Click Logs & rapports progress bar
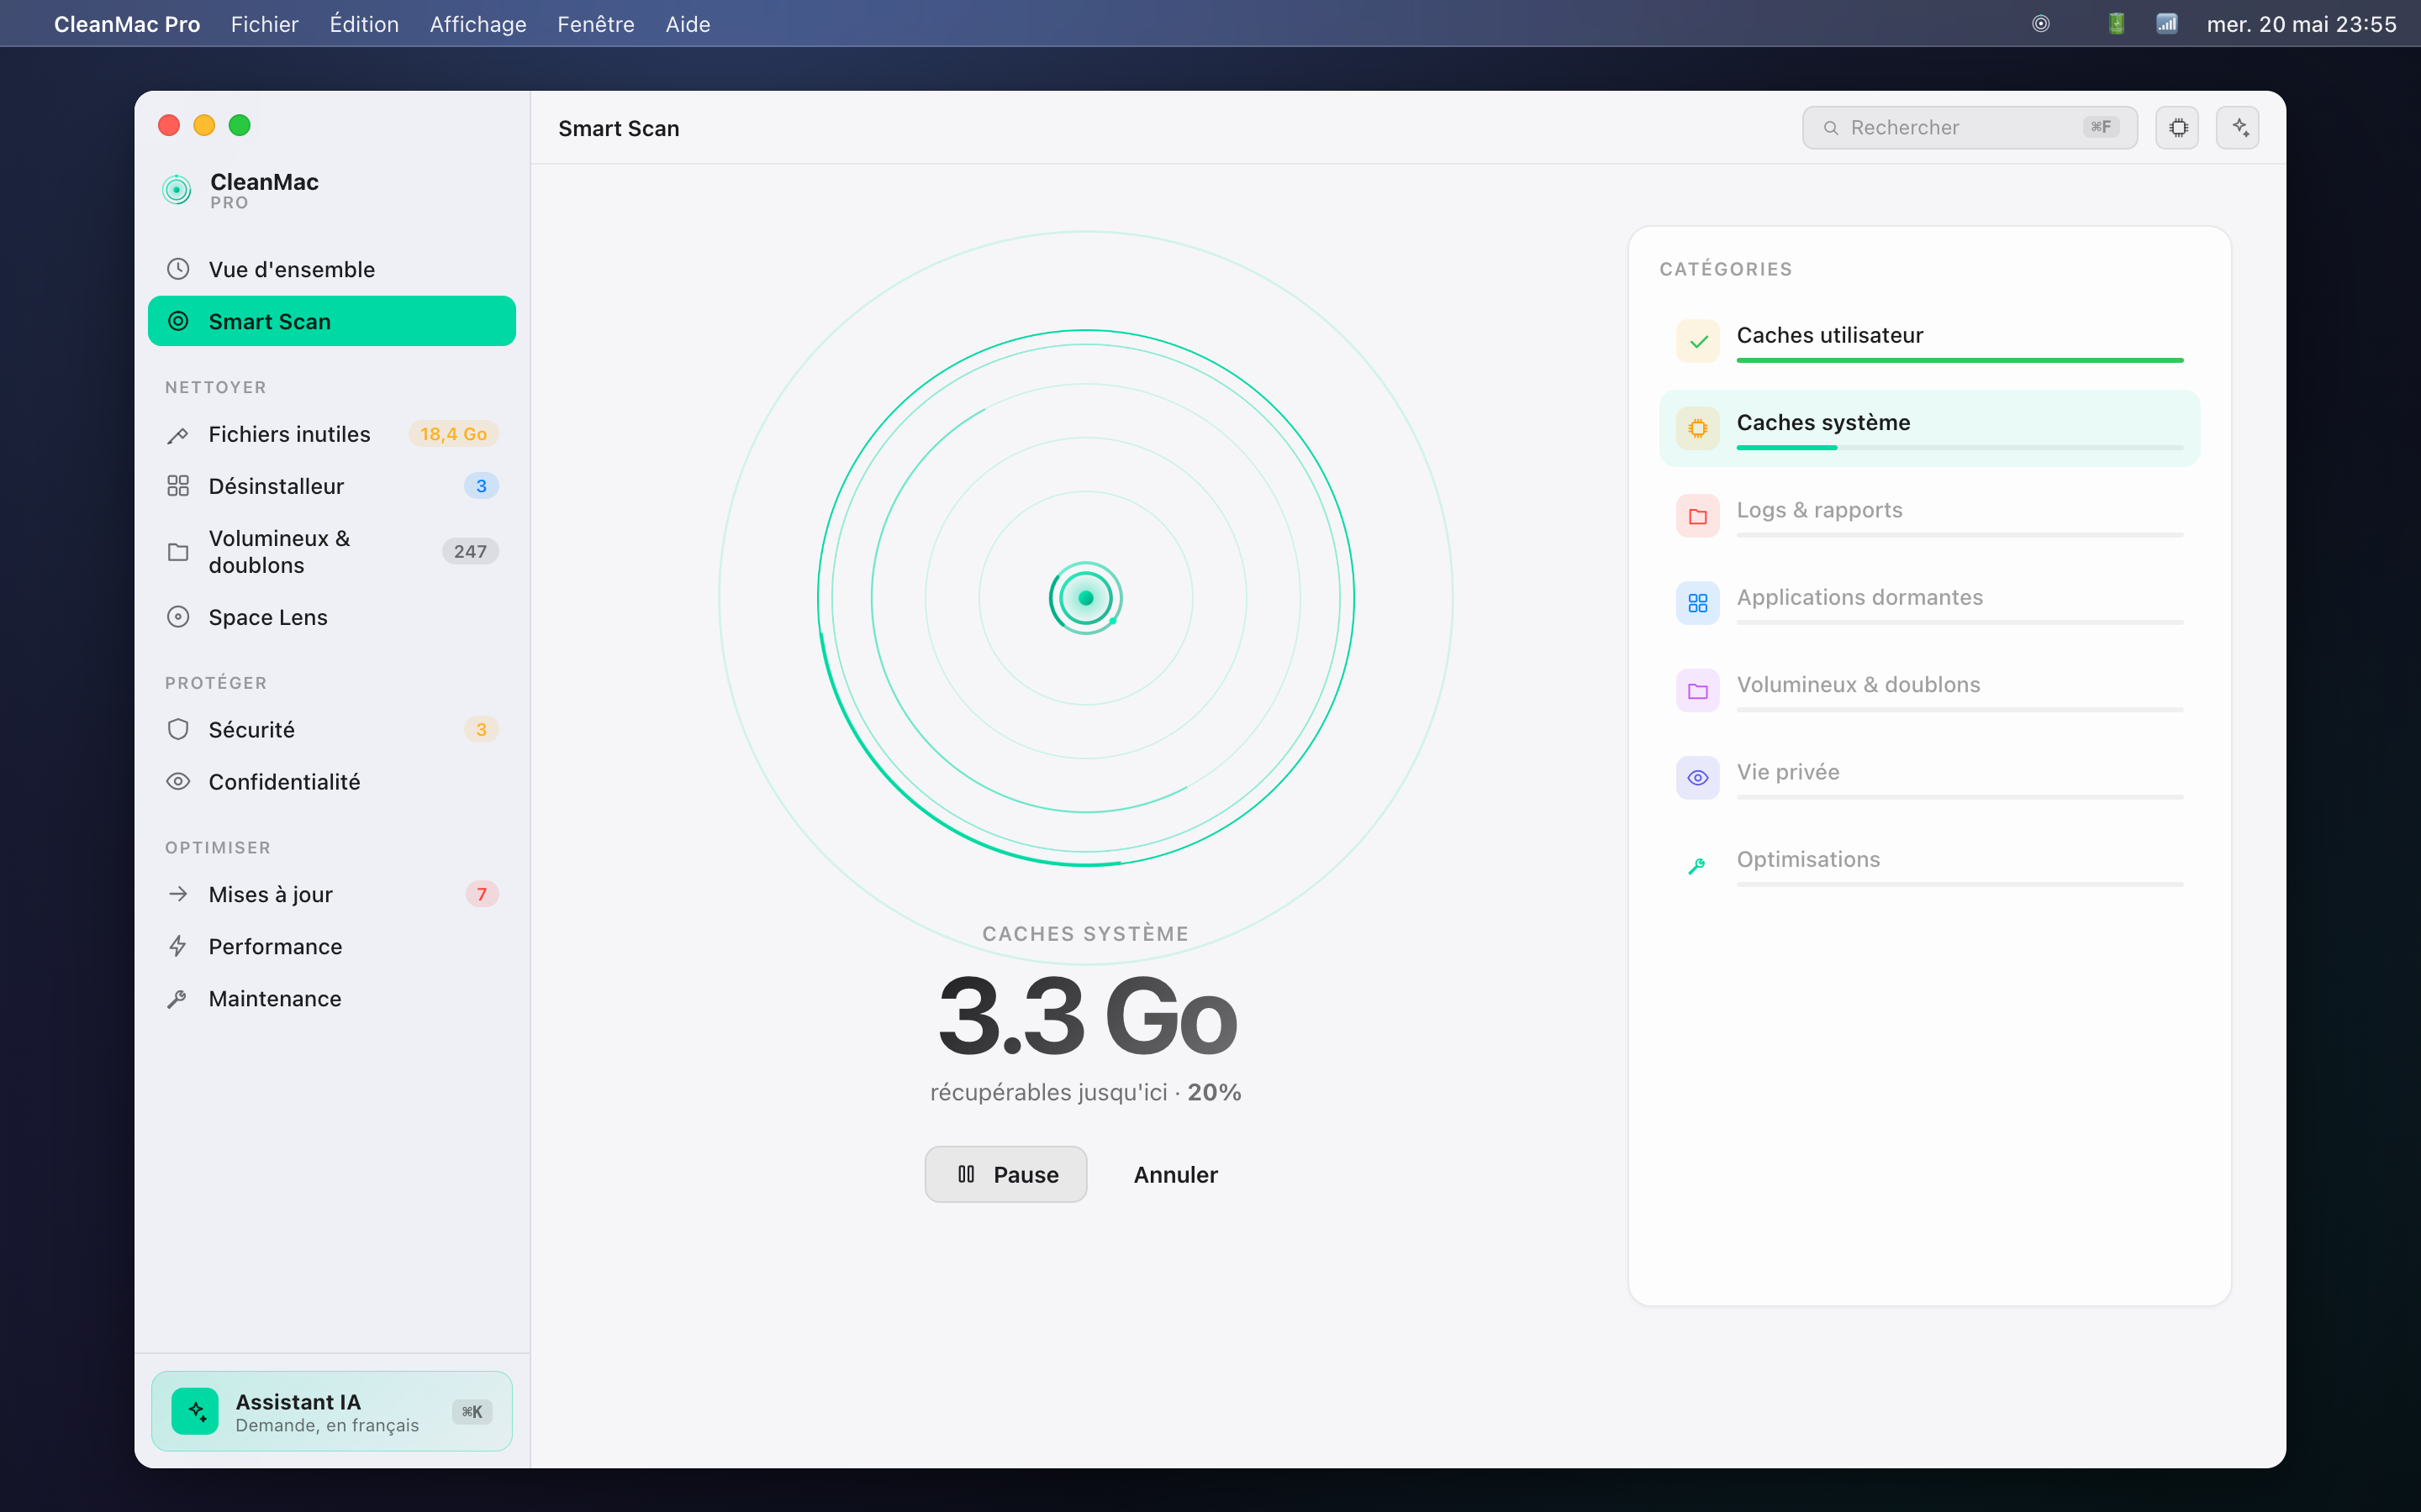2421x1512 pixels. [1959, 535]
